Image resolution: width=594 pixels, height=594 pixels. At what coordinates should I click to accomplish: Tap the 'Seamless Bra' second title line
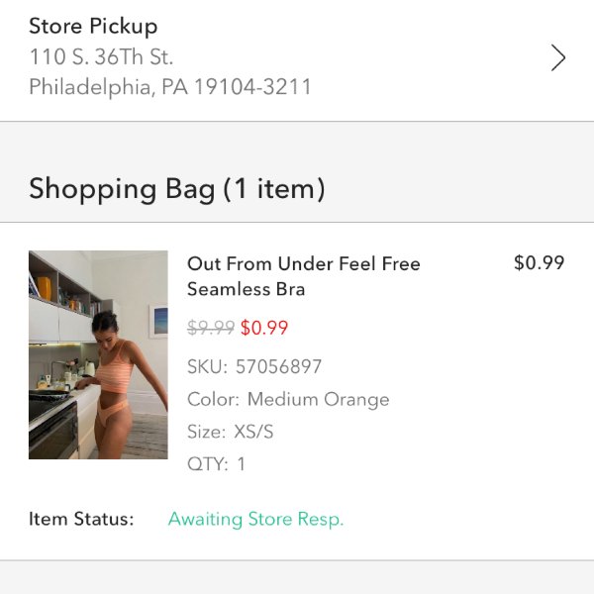point(246,289)
